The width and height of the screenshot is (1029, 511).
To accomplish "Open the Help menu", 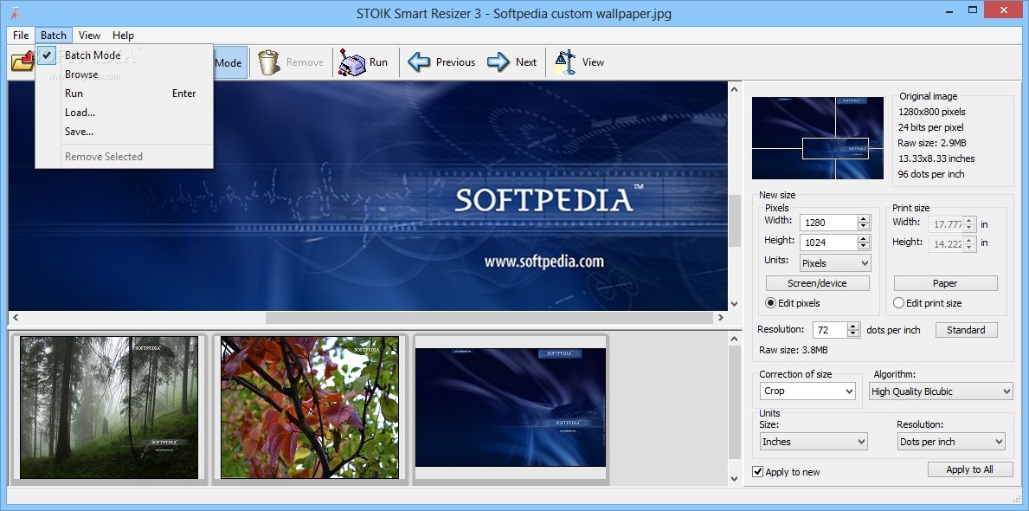I will click(123, 36).
